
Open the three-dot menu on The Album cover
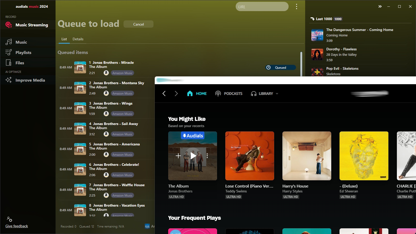click(207, 155)
